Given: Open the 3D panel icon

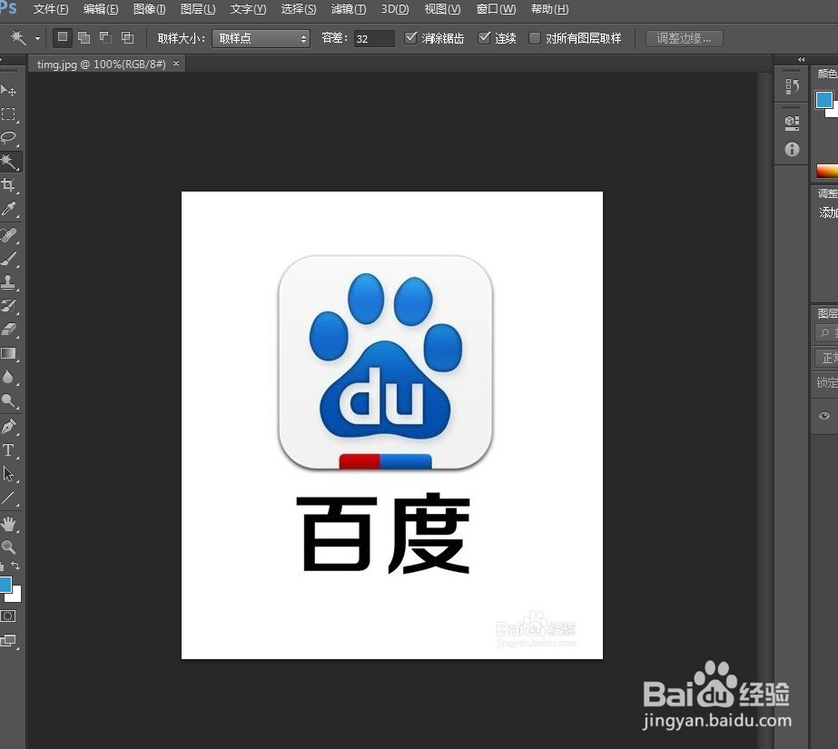Looking at the screenshot, I should (x=792, y=123).
